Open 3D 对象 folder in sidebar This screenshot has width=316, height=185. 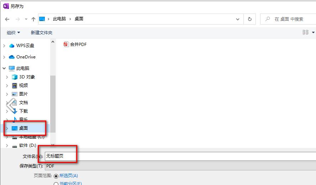coord(27,77)
